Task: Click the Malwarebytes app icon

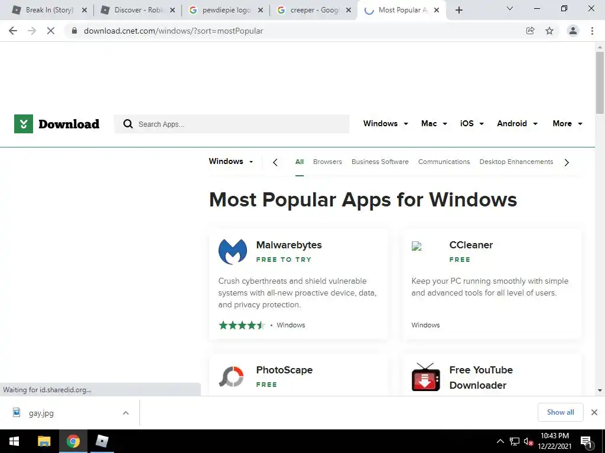Action: pos(233,251)
